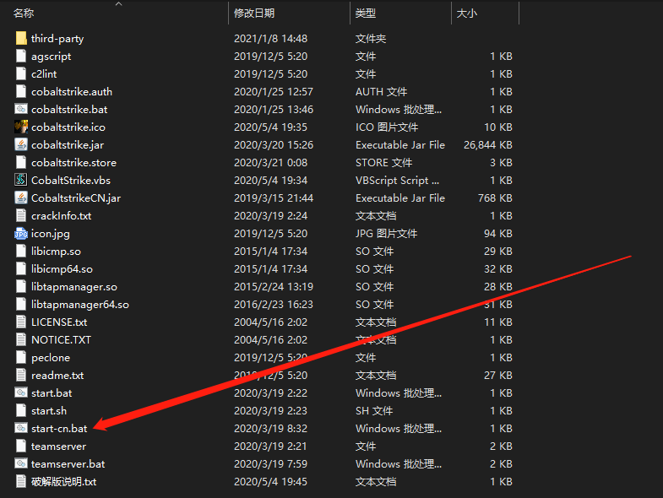Select the NOTICE.TXT document icon

pyautogui.click(x=21, y=340)
